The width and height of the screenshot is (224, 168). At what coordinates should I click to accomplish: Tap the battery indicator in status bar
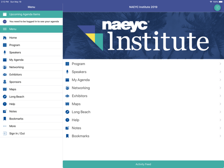click(x=221, y=2)
